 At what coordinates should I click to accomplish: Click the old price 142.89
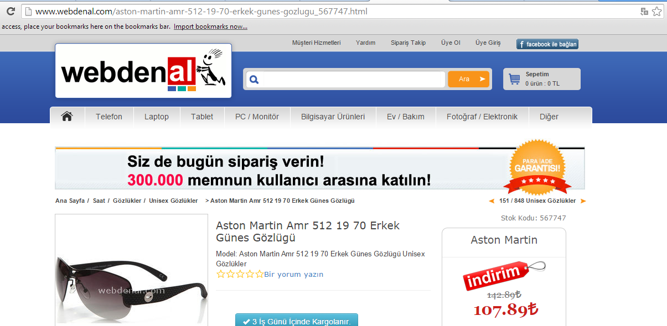tap(504, 295)
